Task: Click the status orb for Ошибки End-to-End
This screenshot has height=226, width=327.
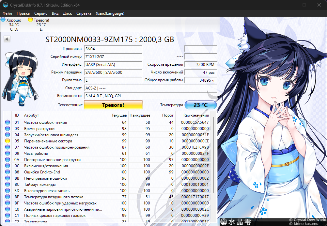Action: (x=8, y=172)
